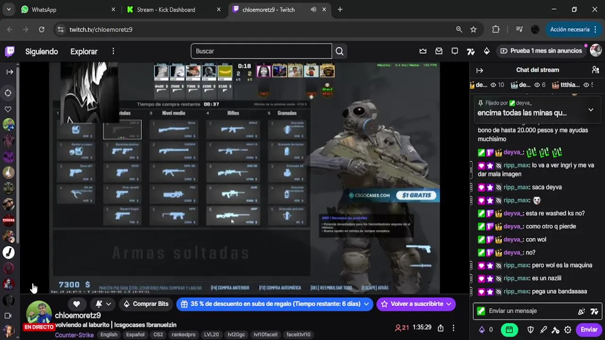
Task: Open a new browser tab
Action: point(340,9)
